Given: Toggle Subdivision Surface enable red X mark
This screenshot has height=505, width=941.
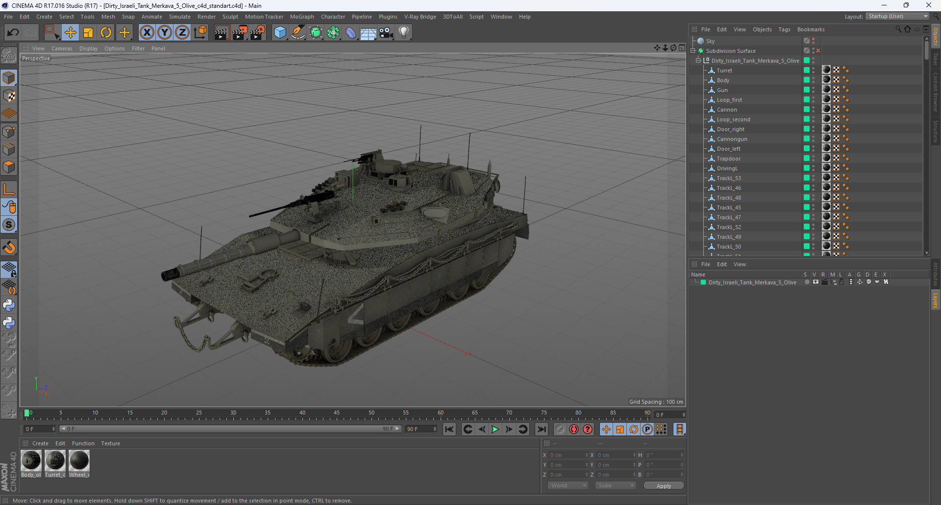Looking at the screenshot, I should [818, 51].
